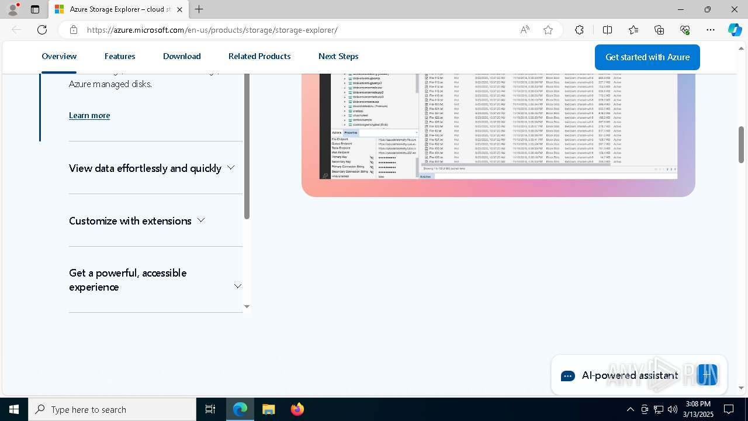Open Collections panel

(x=659, y=30)
